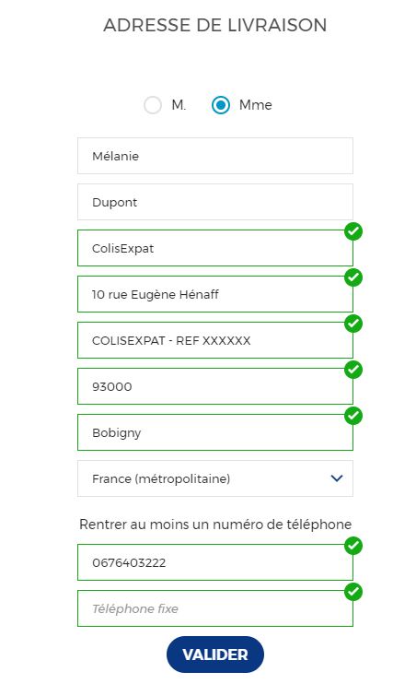
Task: Open the France (métropolitaine) country dropdown
Action: (x=215, y=478)
